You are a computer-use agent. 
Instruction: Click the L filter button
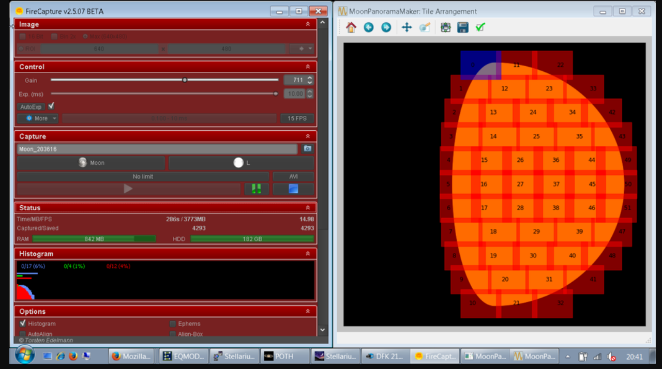pos(242,163)
